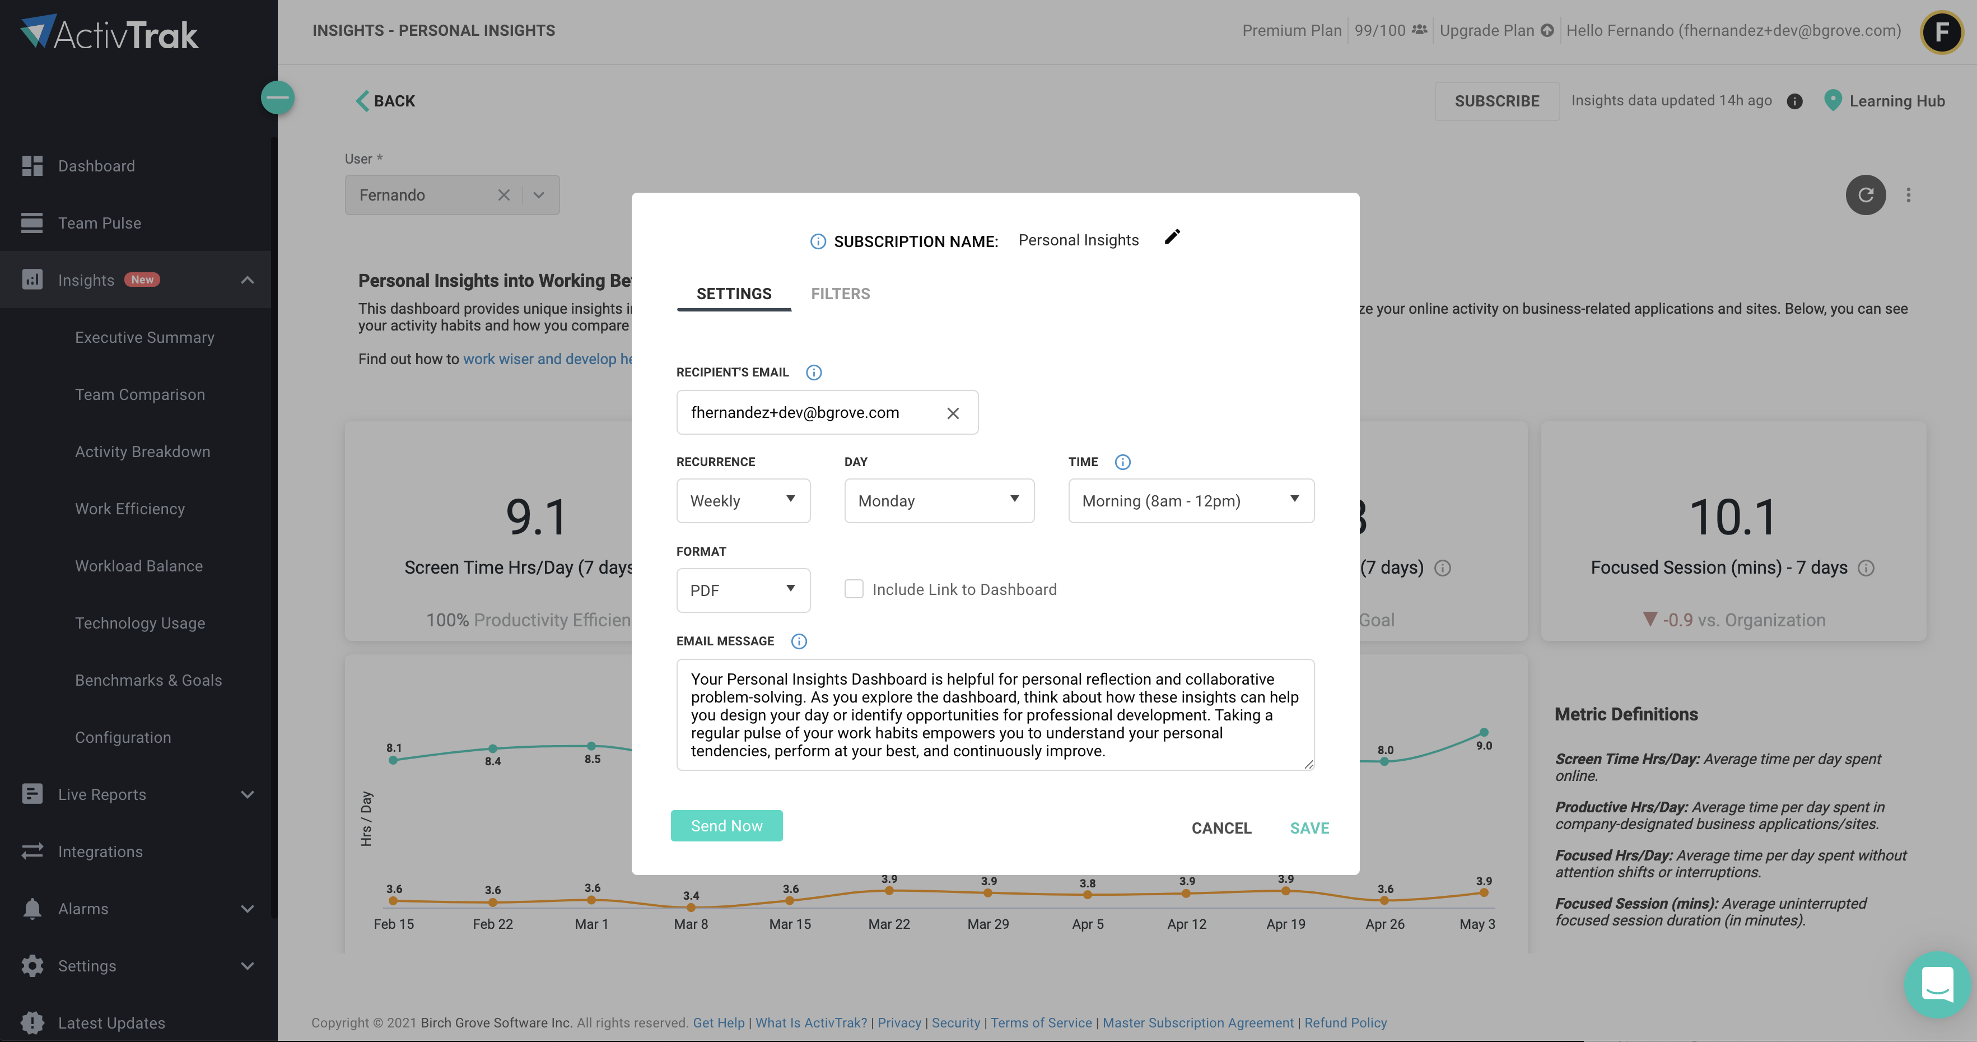Image resolution: width=1977 pixels, height=1042 pixels.
Task: Go back with the Back button
Action: tap(385, 101)
